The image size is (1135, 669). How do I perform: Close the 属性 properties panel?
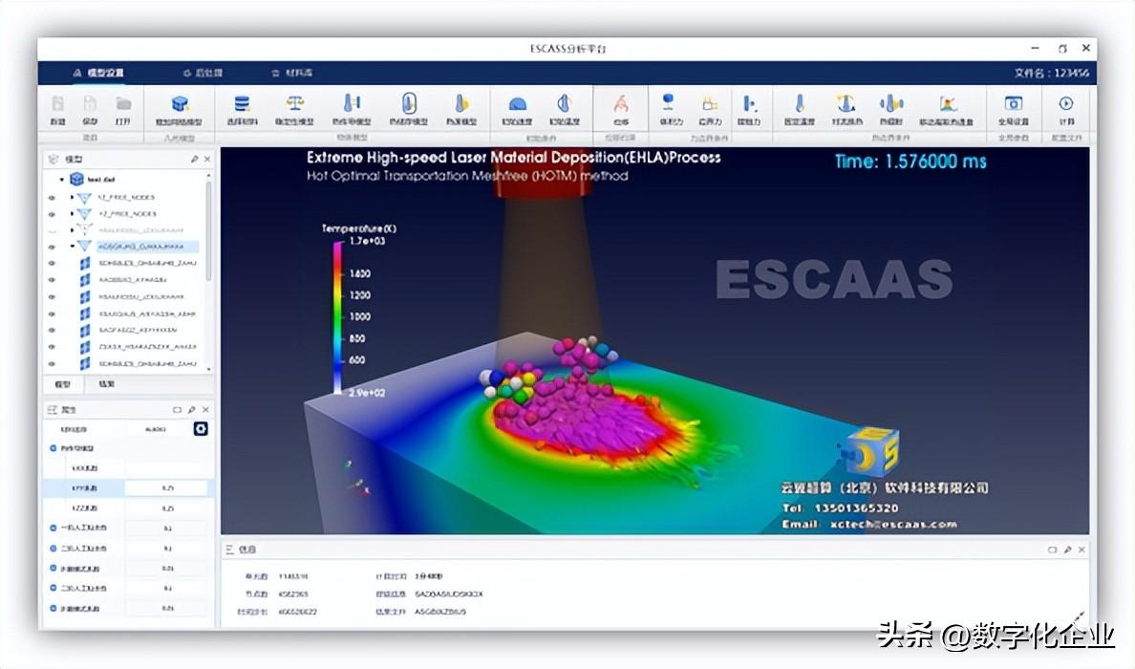[205, 410]
